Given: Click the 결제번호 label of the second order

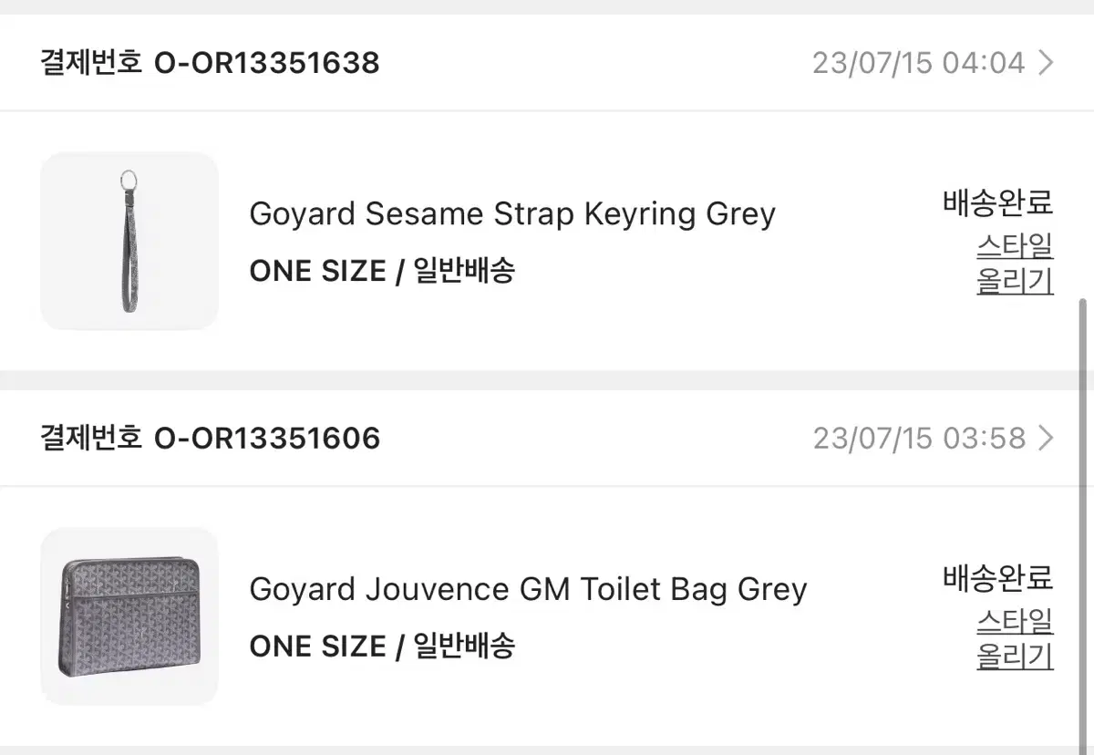Looking at the screenshot, I should click(89, 438).
